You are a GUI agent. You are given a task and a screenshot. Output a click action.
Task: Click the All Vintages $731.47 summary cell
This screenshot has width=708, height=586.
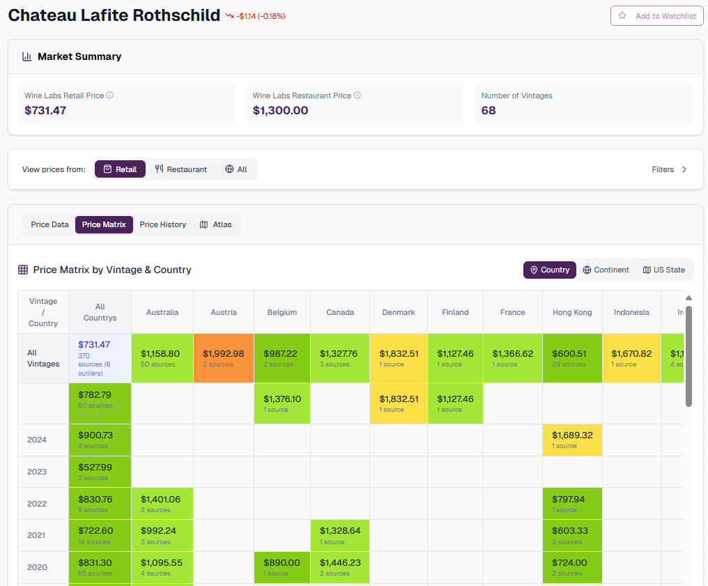(x=100, y=358)
